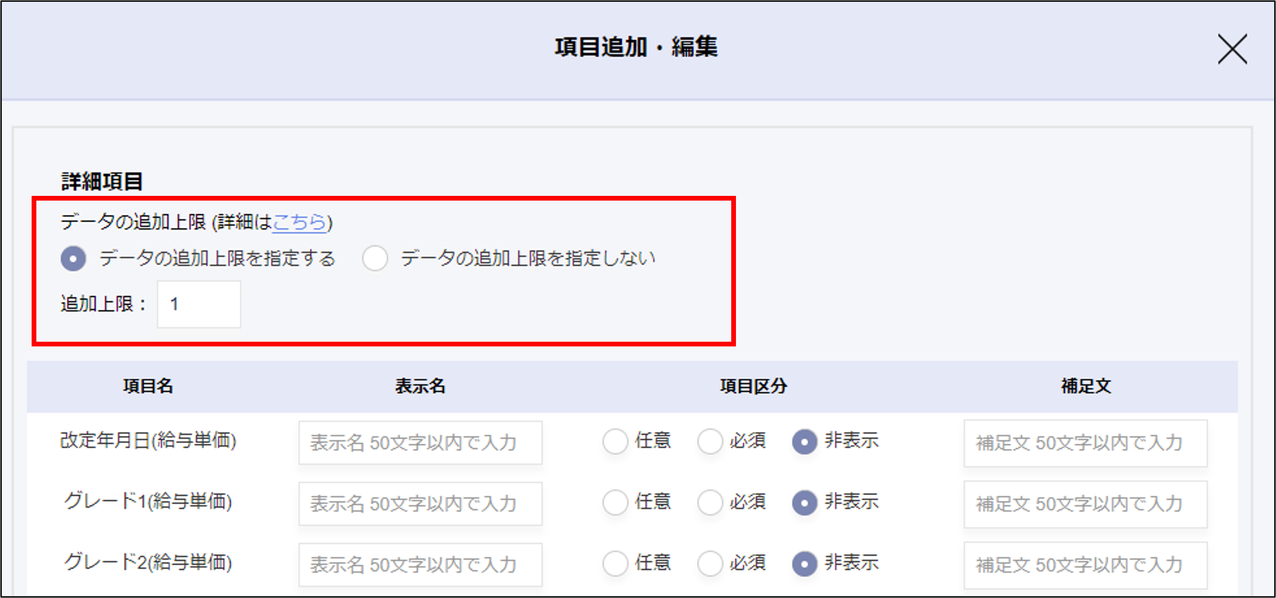Set グレード1(給与単価) to 必須

click(x=710, y=502)
